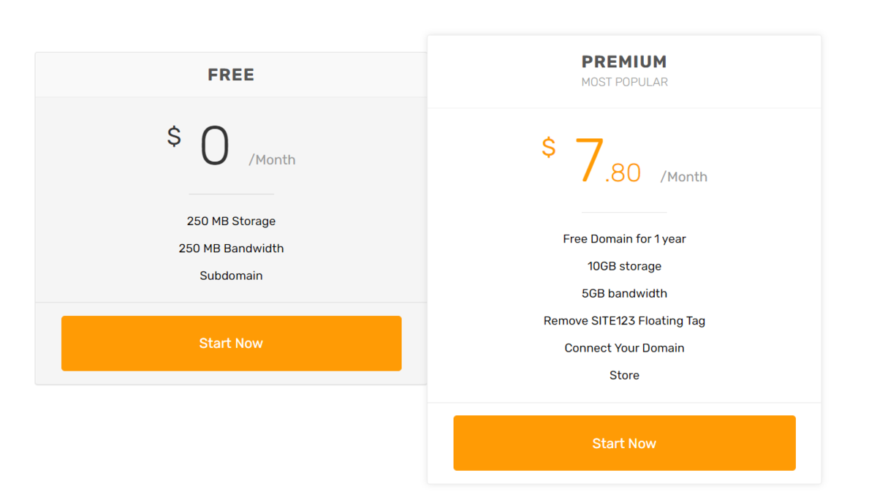877x500 pixels.
Task: Click /Month beside the Free price
Action: pyautogui.click(x=272, y=160)
